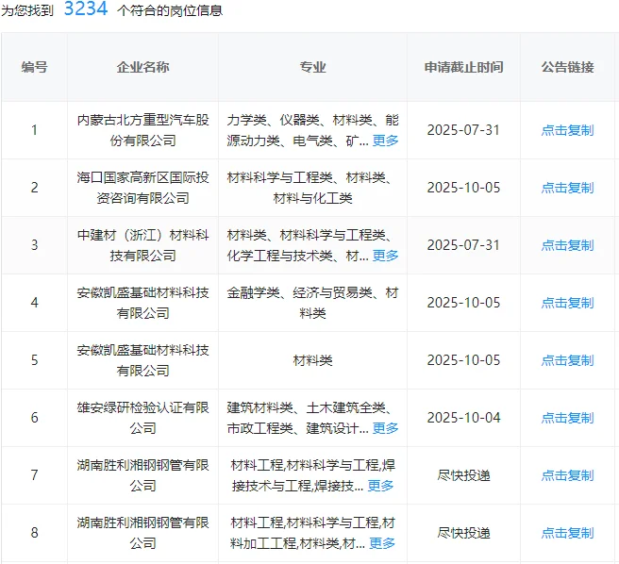619x564 pixels.
Task: Select company 内蒙古北方重型汽车股份有限公司
Action: point(142,130)
